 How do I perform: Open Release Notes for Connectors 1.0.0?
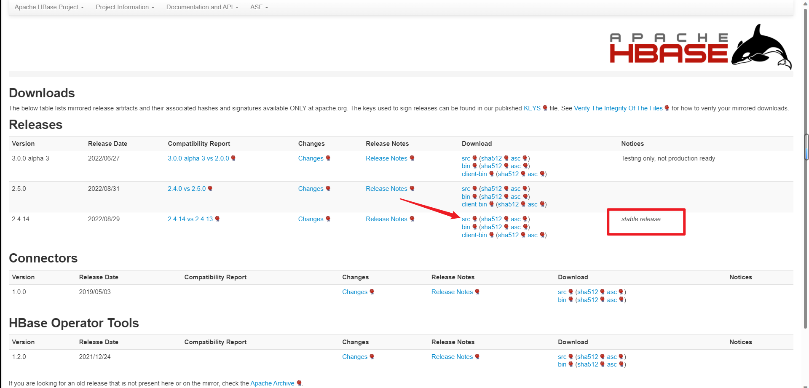click(452, 292)
